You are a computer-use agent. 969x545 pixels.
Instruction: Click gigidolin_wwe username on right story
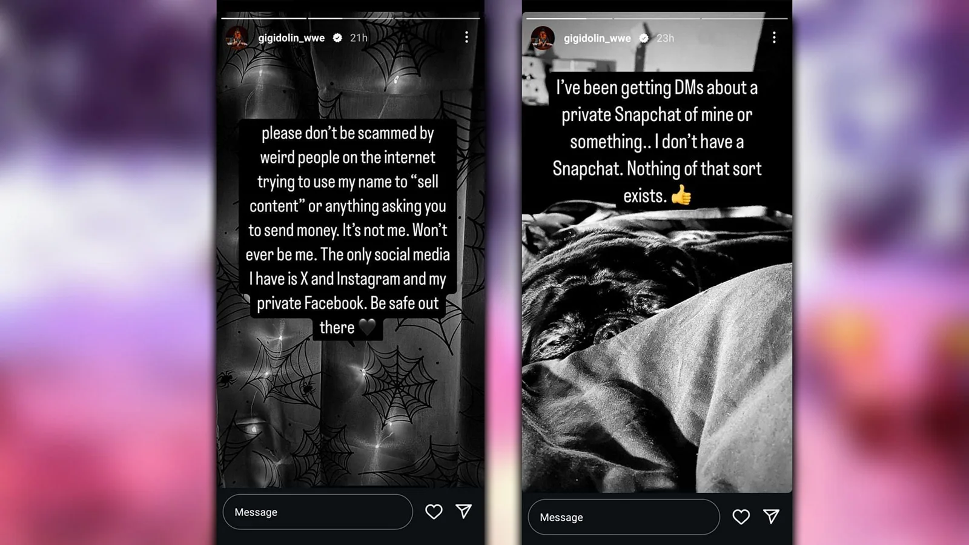pos(597,38)
